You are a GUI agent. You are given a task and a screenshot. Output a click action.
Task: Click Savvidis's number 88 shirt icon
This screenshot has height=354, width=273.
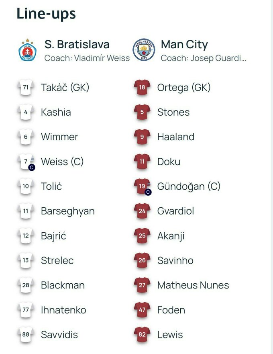pyautogui.click(x=26, y=335)
